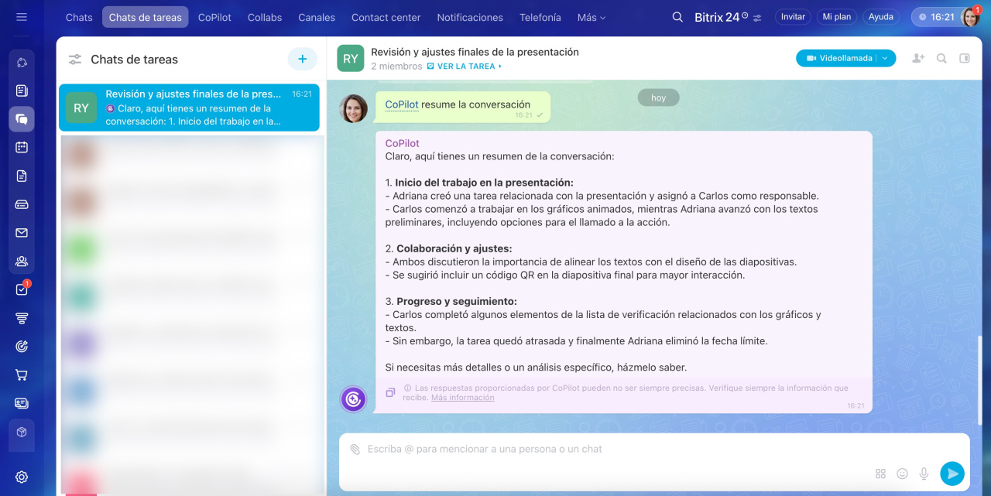Switch to the CoPilot tab
This screenshot has height=496, width=991.
pos(214,17)
